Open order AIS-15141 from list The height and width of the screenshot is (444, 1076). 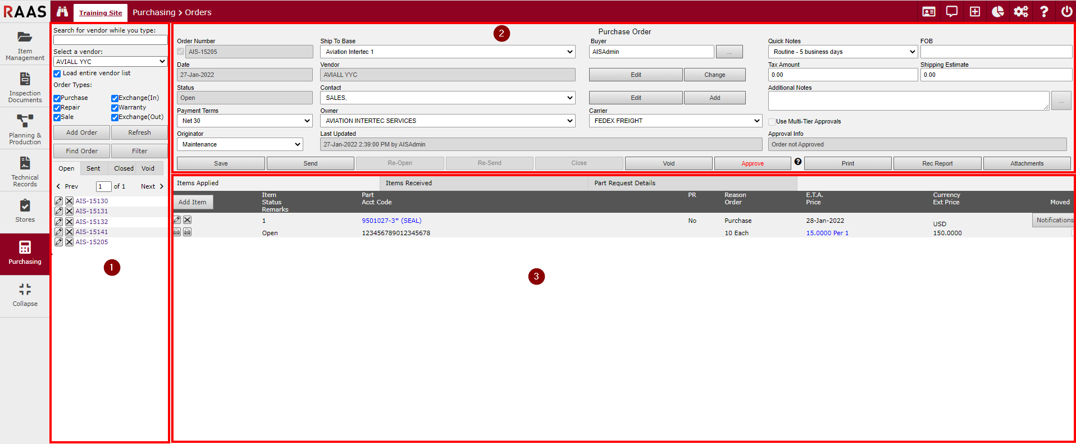coord(92,232)
